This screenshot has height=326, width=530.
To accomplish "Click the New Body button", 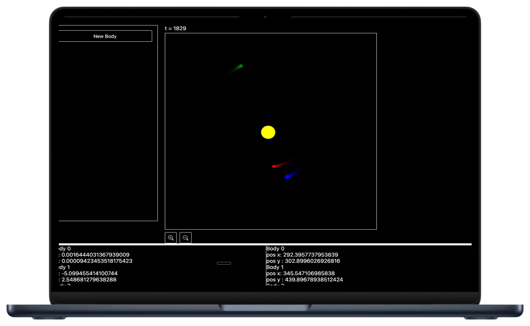I will (x=105, y=36).
